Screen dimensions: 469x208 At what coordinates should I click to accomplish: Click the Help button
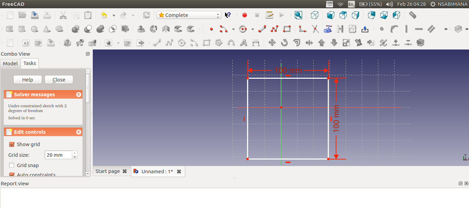click(x=27, y=80)
